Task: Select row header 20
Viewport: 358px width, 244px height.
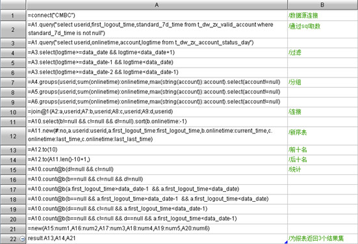Action: tap(13, 219)
